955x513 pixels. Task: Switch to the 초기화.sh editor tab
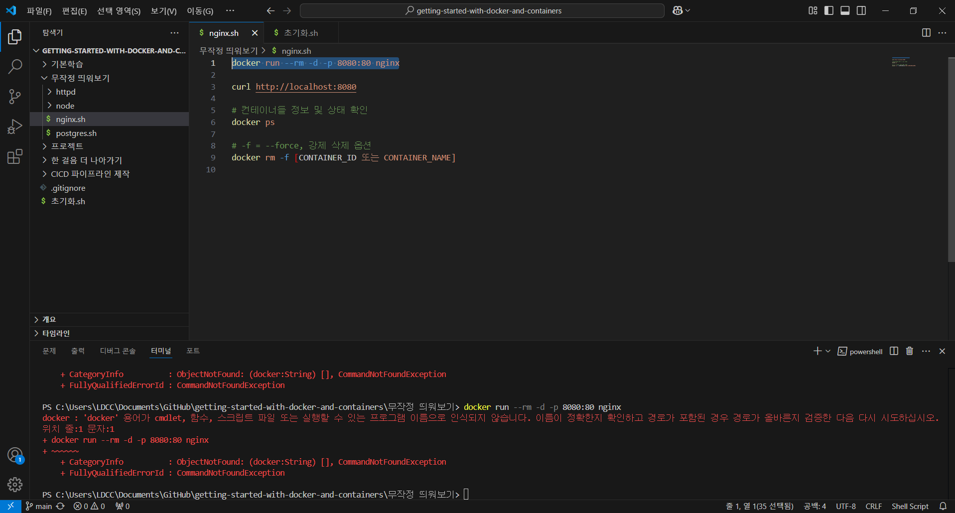[301, 33]
